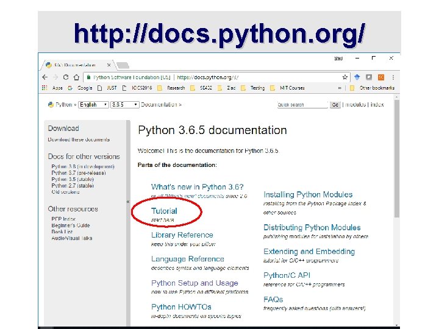Open the FAQs link
Screen dimensions: 439x329
coord(273,299)
